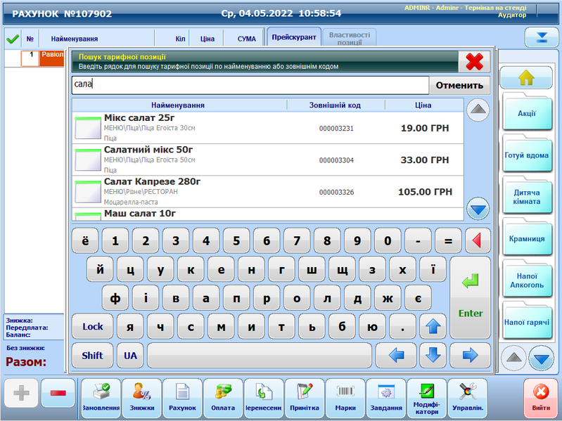Click the search text input field
The height and width of the screenshot is (421, 562).
click(250, 85)
